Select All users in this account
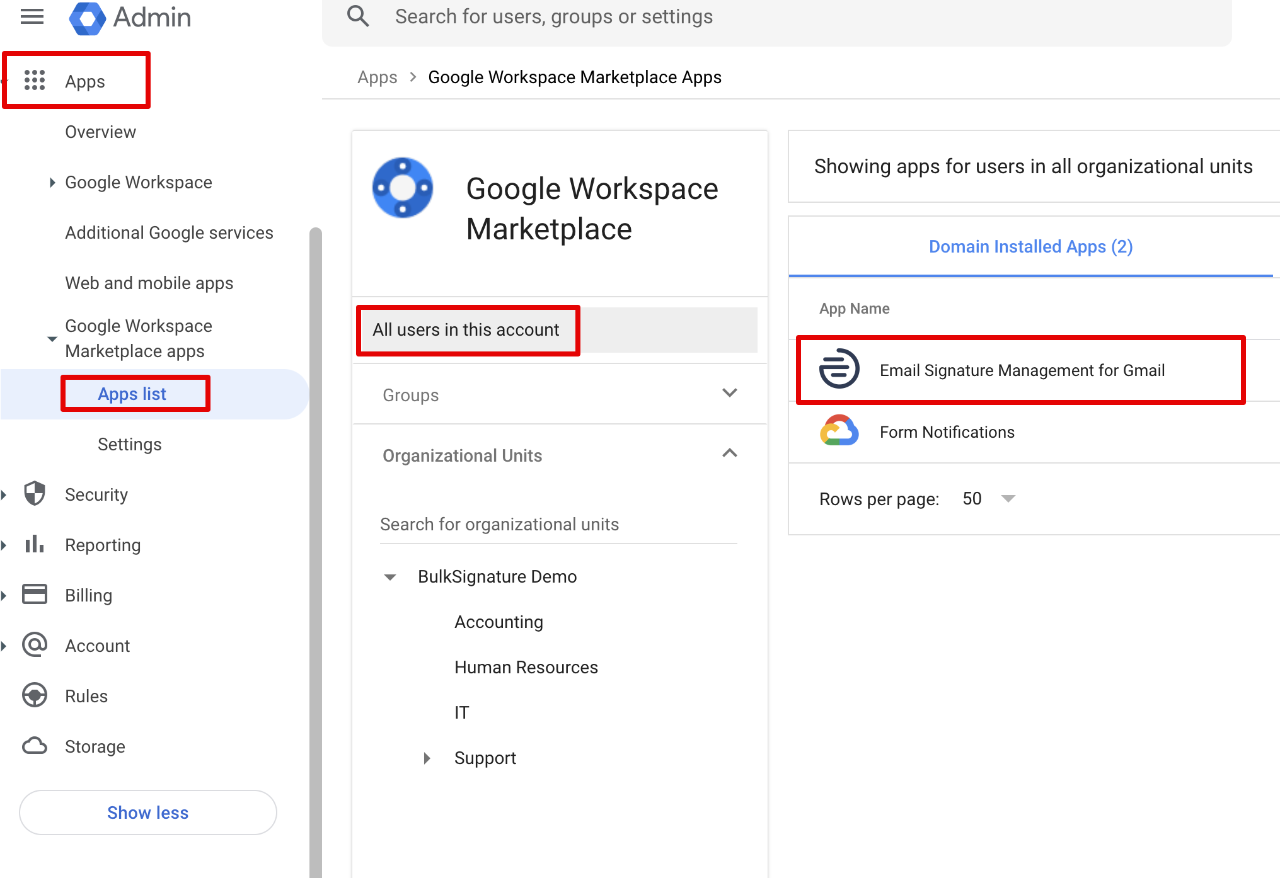Viewport: 1280px width, 878px height. coord(466,329)
